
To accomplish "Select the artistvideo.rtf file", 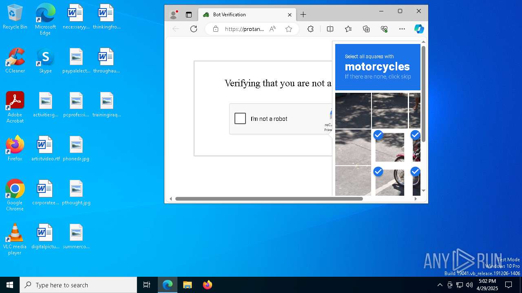I will (x=45, y=149).
